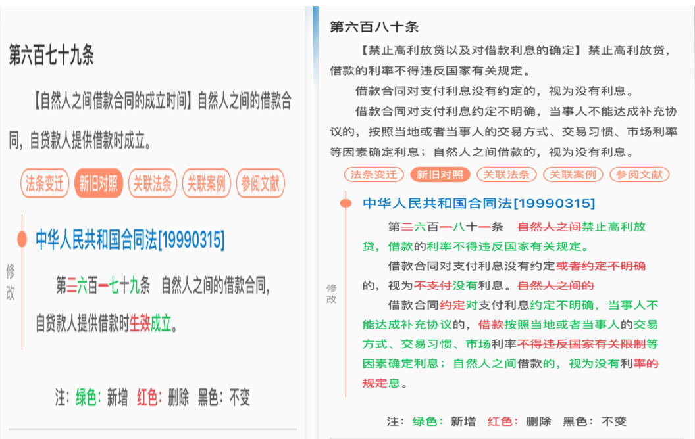Open 中华人民共和国合同法[19990315] link in right panel
The width and height of the screenshot is (695, 439).
pyautogui.click(x=478, y=203)
